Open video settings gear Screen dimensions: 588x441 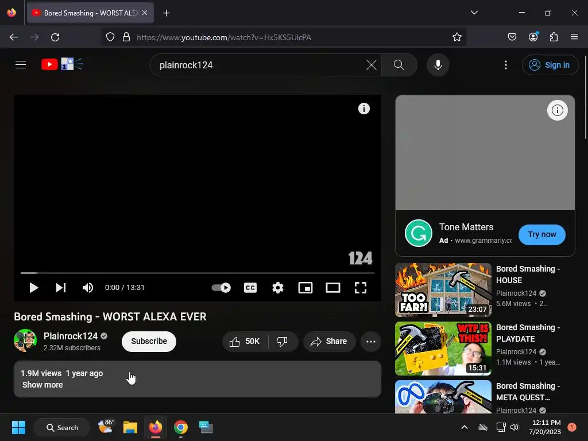278,288
